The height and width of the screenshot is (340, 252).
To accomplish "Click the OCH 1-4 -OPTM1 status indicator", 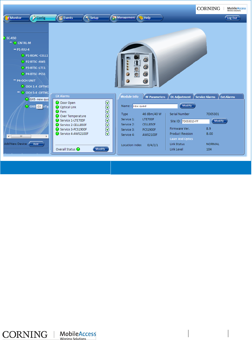I will [x=23, y=86].
